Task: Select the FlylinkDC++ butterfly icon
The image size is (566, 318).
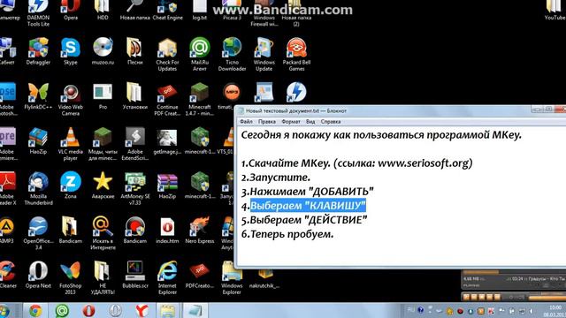Action: (x=38, y=96)
